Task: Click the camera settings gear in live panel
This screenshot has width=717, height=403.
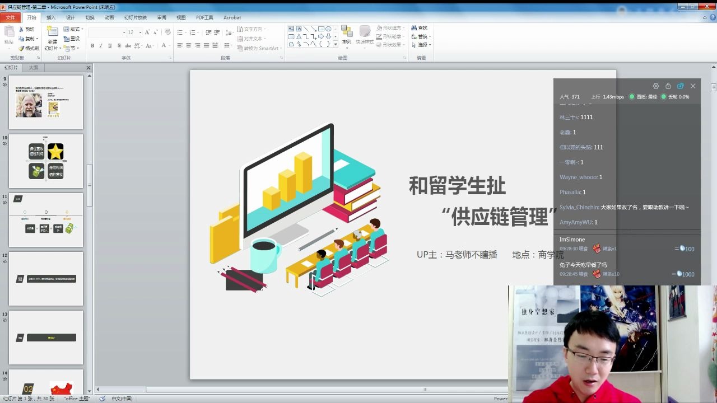Action: point(655,86)
